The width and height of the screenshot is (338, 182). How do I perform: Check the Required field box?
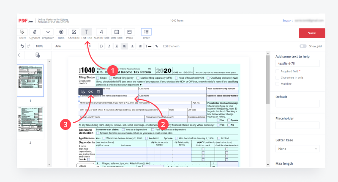click(278, 71)
